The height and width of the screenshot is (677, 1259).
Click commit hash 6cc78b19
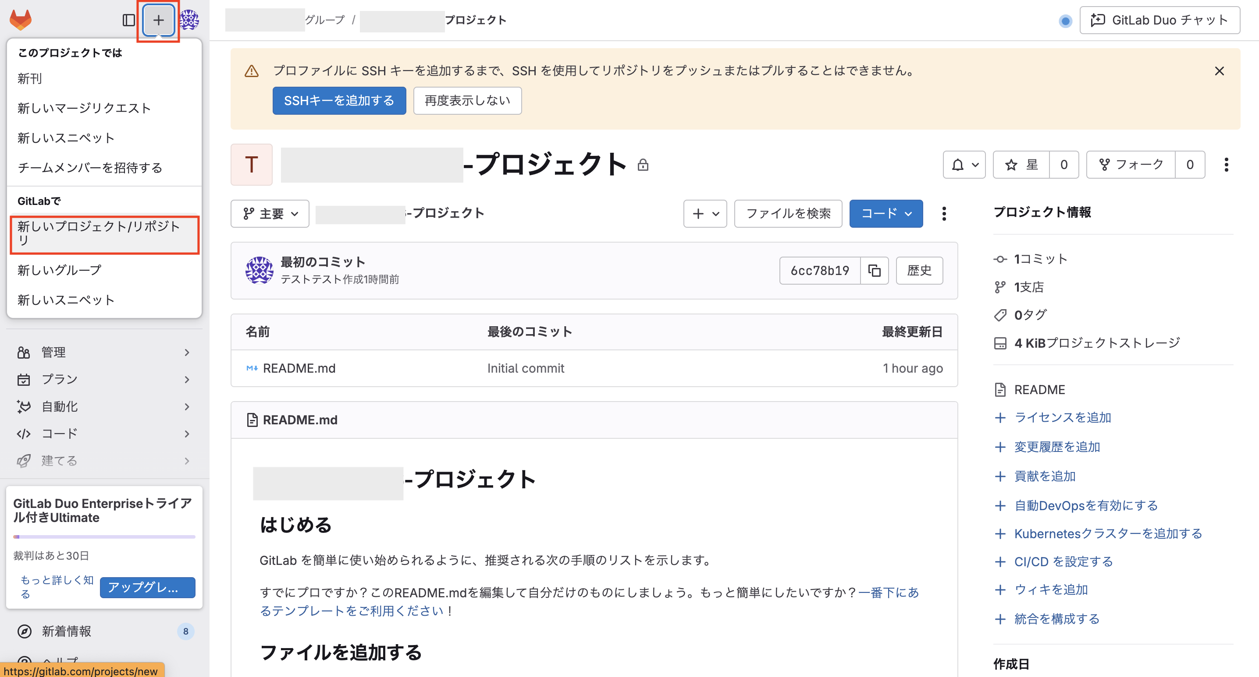820,271
